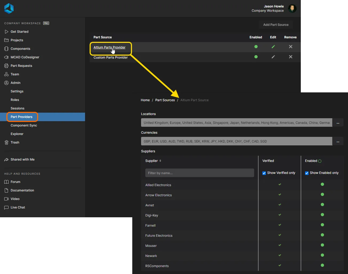
Task: Click the Altium 365 logo icon
Action: pyautogui.click(x=9, y=8)
